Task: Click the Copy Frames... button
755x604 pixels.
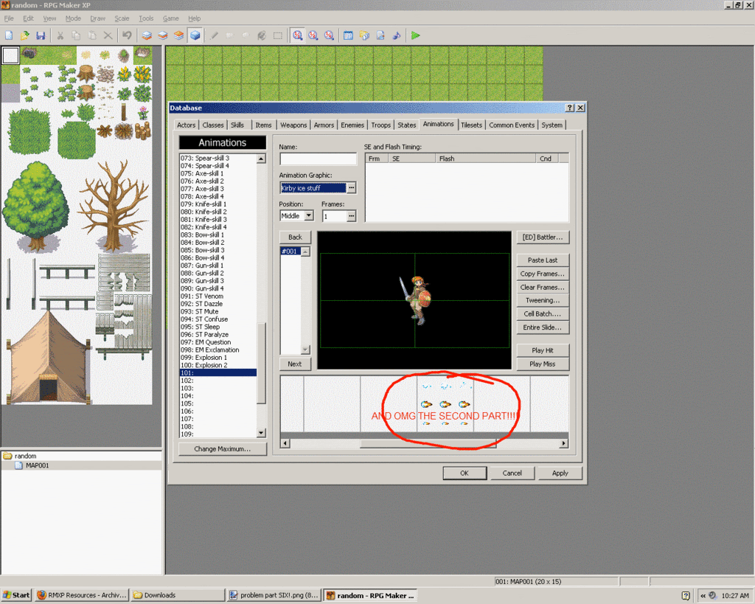Action: [543, 274]
